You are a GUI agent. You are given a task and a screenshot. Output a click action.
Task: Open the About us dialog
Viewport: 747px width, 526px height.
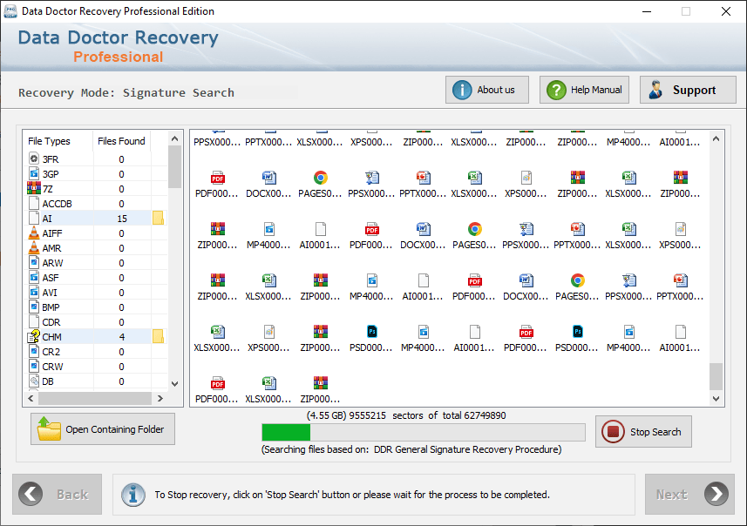[x=487, y=90]
